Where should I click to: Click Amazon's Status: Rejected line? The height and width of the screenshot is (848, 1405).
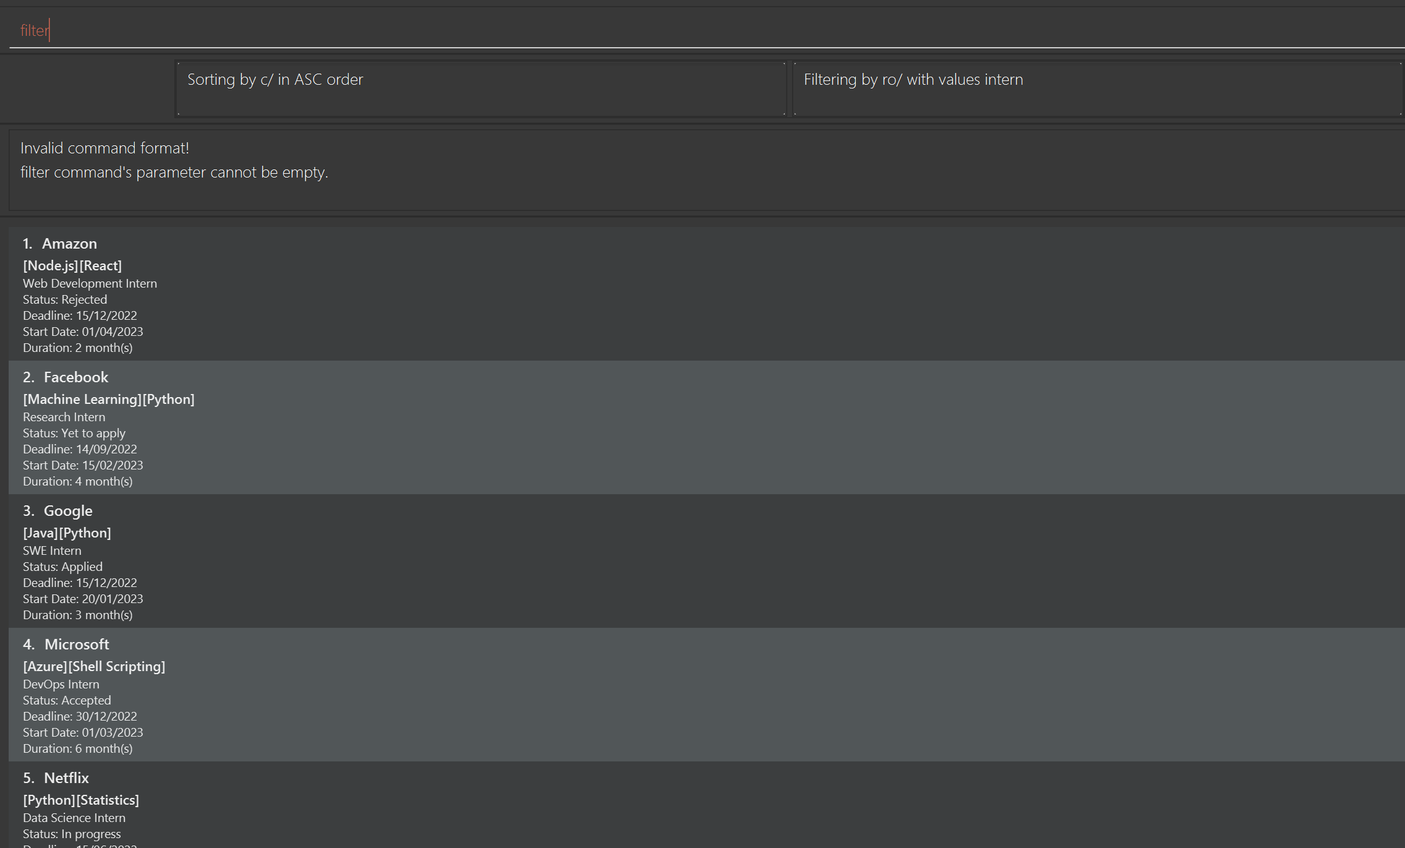point(65,300)
